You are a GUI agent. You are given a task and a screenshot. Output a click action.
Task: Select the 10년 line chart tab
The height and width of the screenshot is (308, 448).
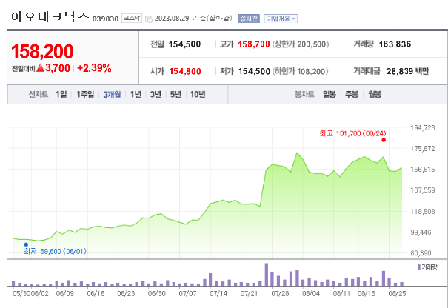(198, 94)
